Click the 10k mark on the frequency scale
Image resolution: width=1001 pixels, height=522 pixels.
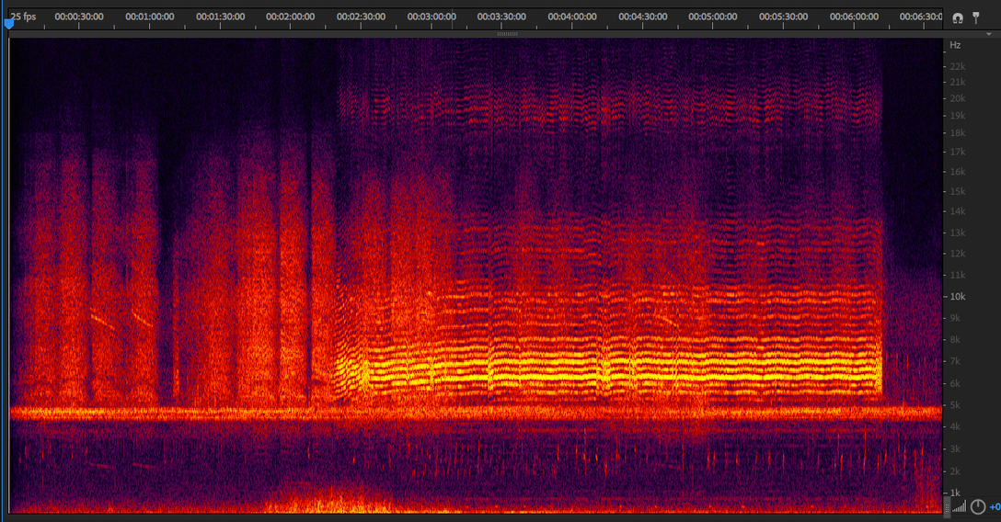[x=957, y=297]
